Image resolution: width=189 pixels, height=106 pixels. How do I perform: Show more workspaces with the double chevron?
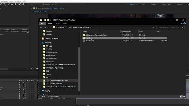[x=188, y=4]
